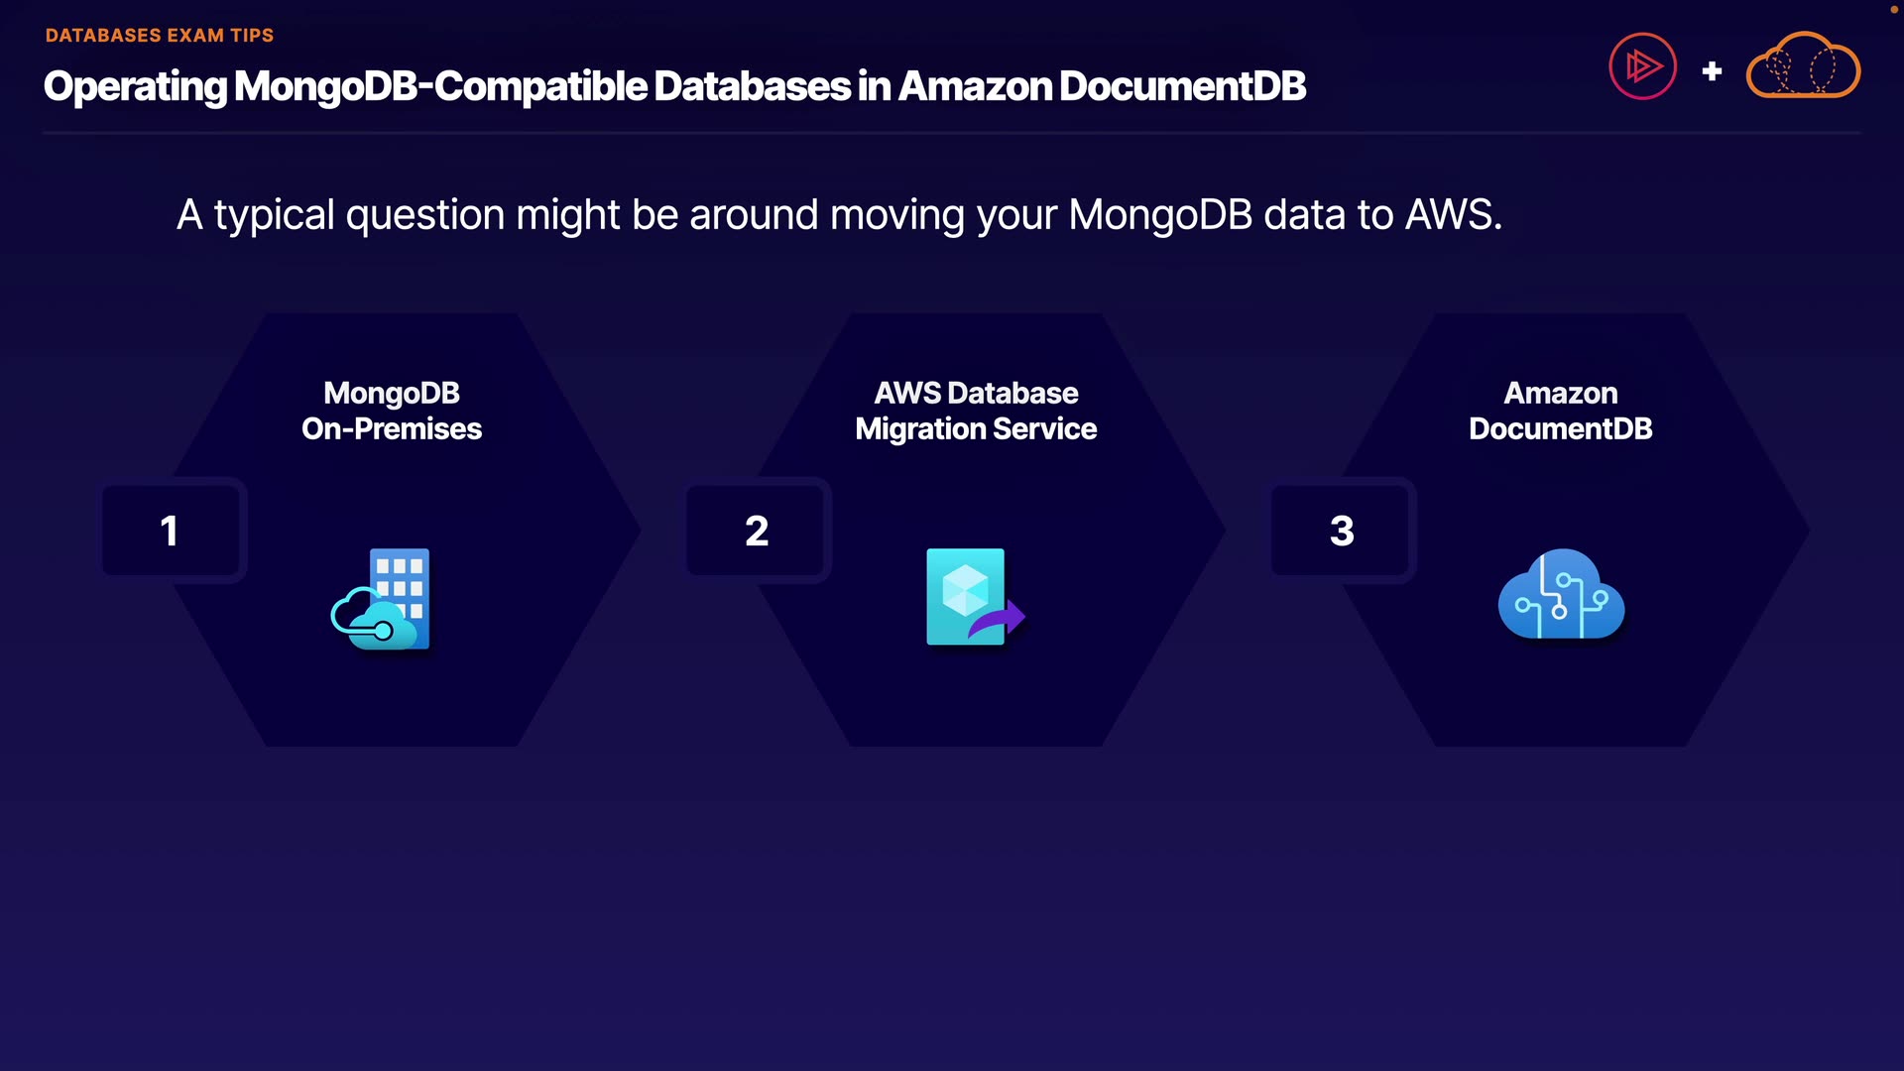Click the MongoDB On-Premises label
The width and height of the screenshot is (1904, 1071).
point(392,411)
